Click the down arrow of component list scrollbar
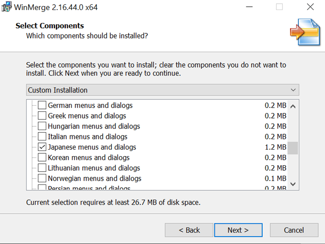Viewport: 325px width, 244px height. tap(293, 184)
